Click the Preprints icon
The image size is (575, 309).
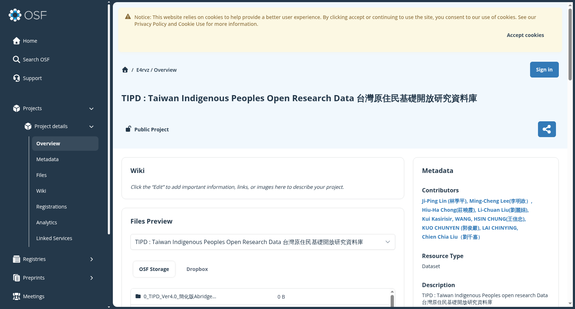click(16, 278)
